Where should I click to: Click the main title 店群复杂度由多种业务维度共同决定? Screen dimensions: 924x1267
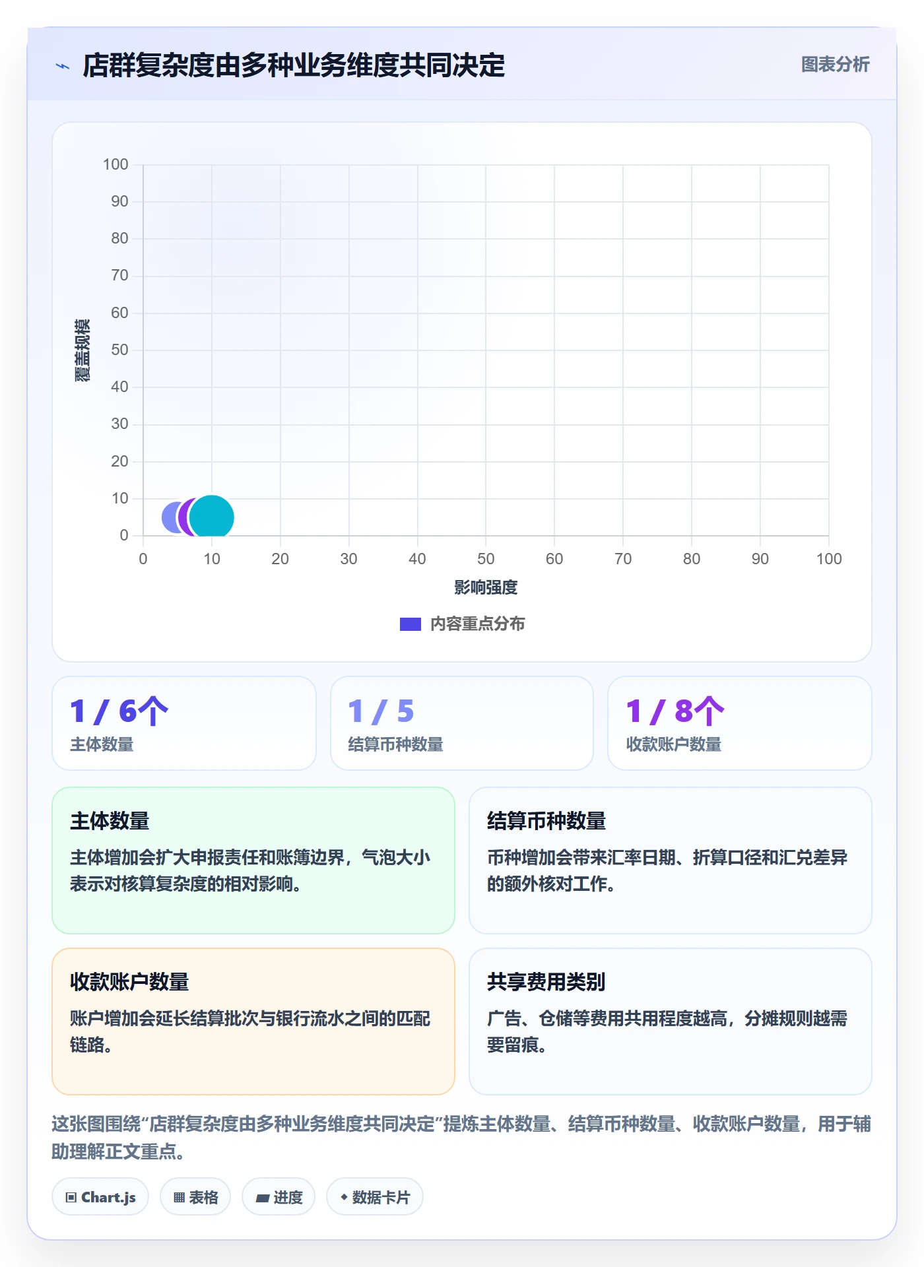point(294,66)
